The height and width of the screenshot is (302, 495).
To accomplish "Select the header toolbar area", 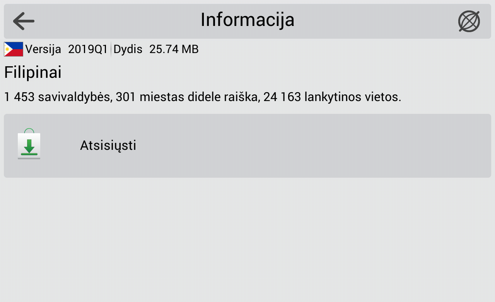I will coord(247,21).
